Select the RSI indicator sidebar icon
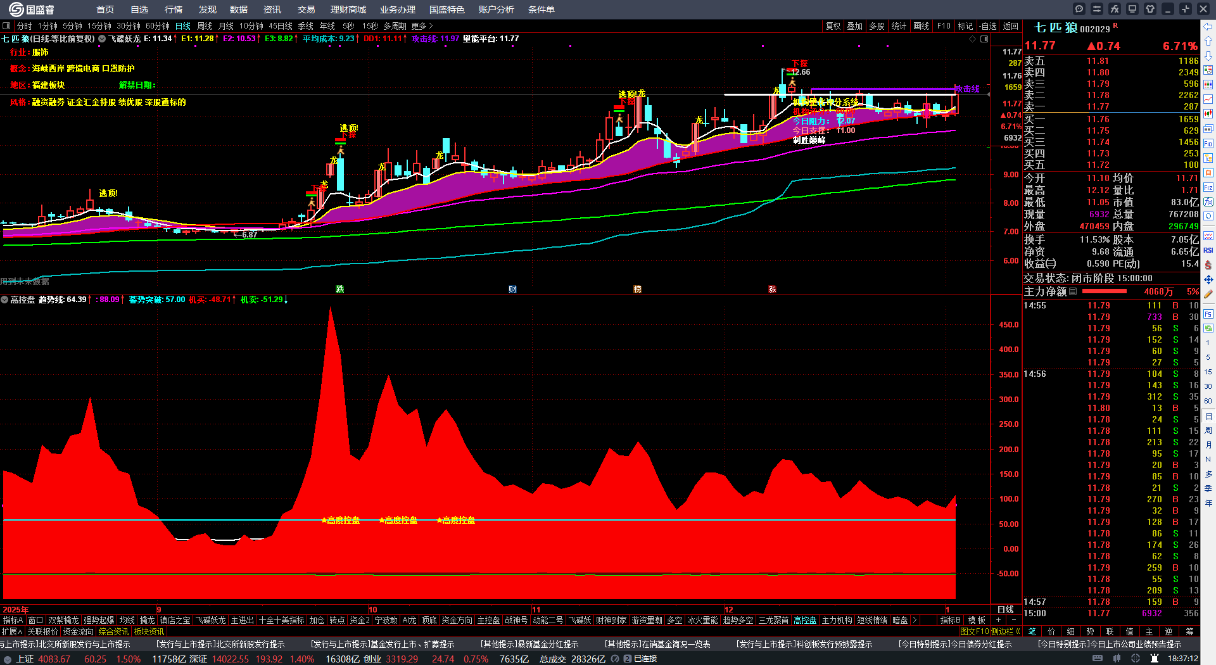Screen dimensions: 1216x665 (x=1208, y=250)
